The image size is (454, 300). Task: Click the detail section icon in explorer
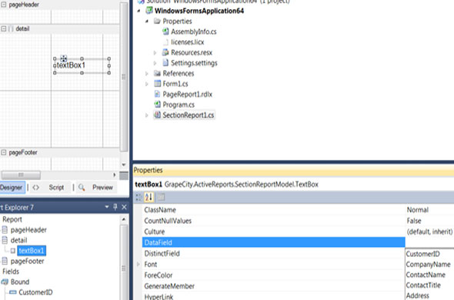tap(5, 240)
